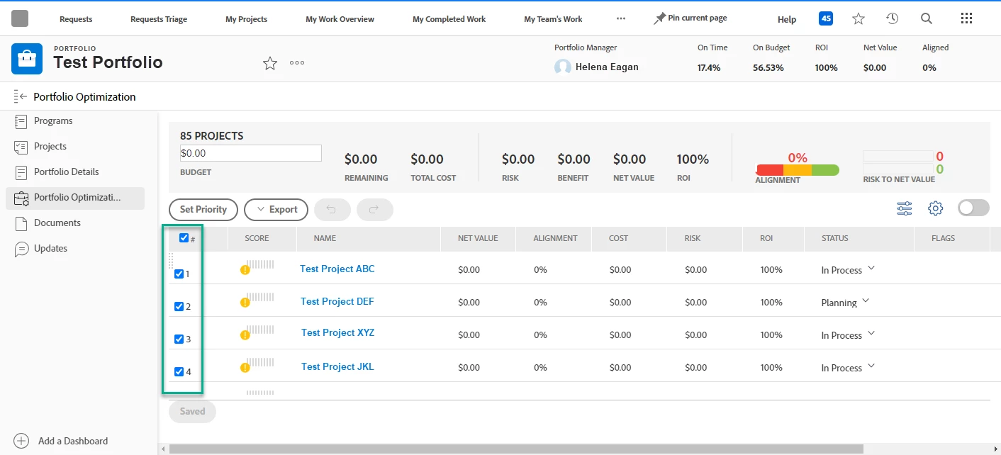Open the Export dropdown
The image size is (1001, 455).
click(276, 210)
